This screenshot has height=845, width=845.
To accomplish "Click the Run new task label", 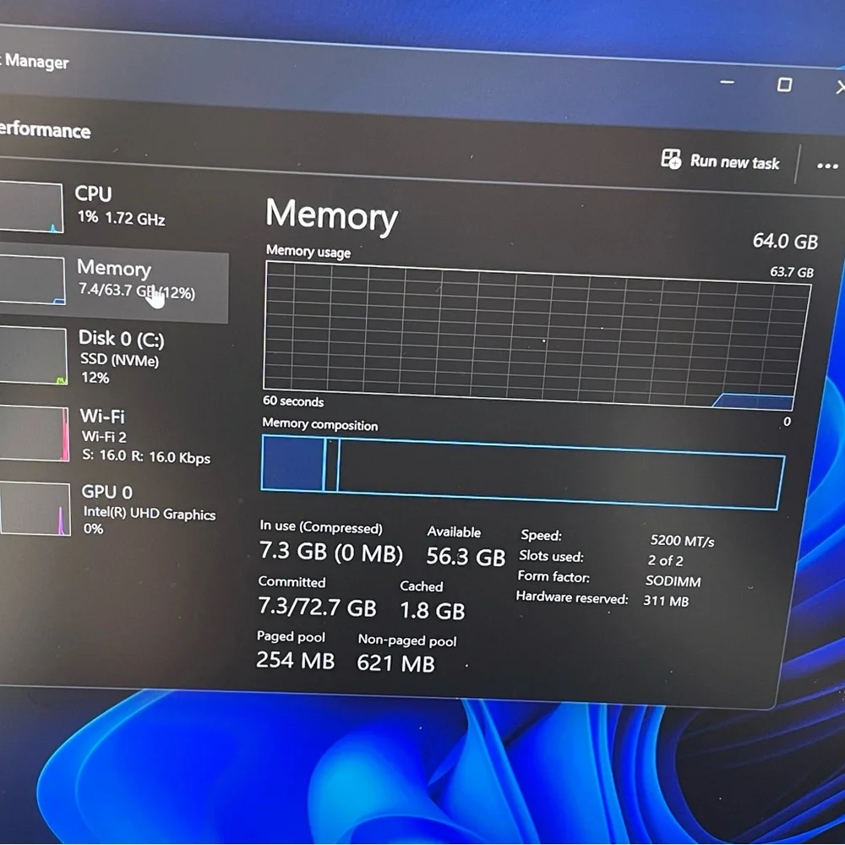I will click(x=735, y=161).
